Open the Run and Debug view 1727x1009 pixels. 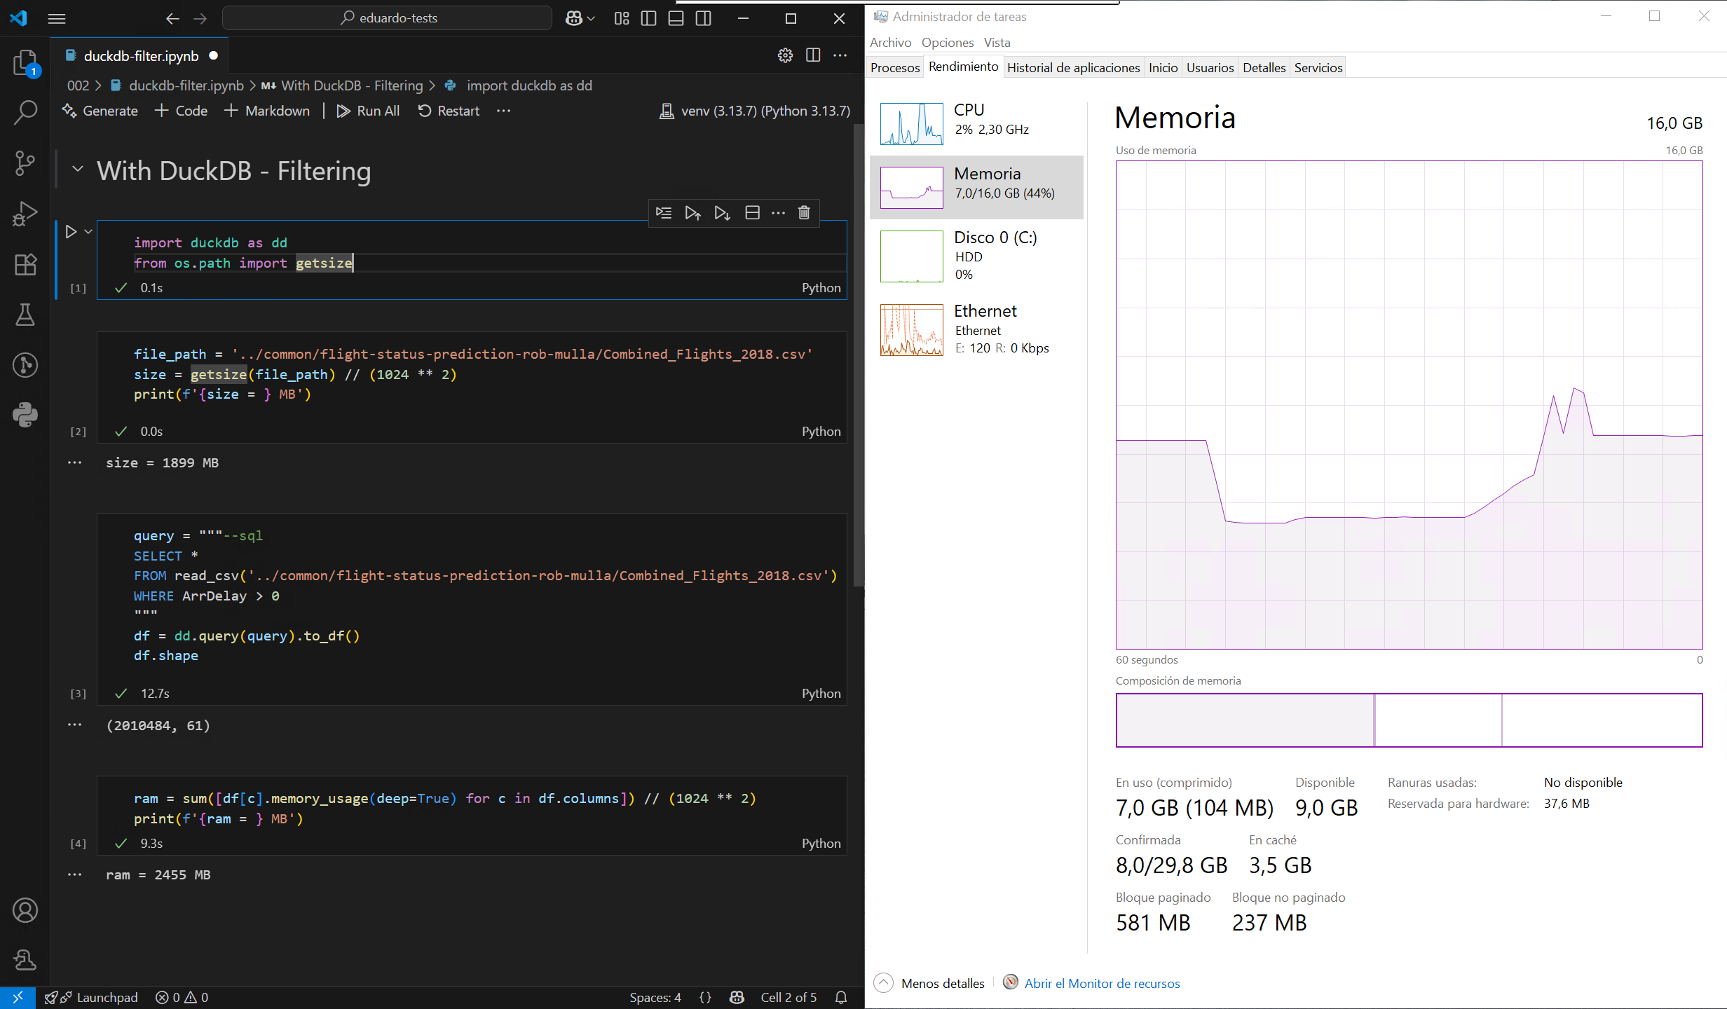tap(25, 213)
